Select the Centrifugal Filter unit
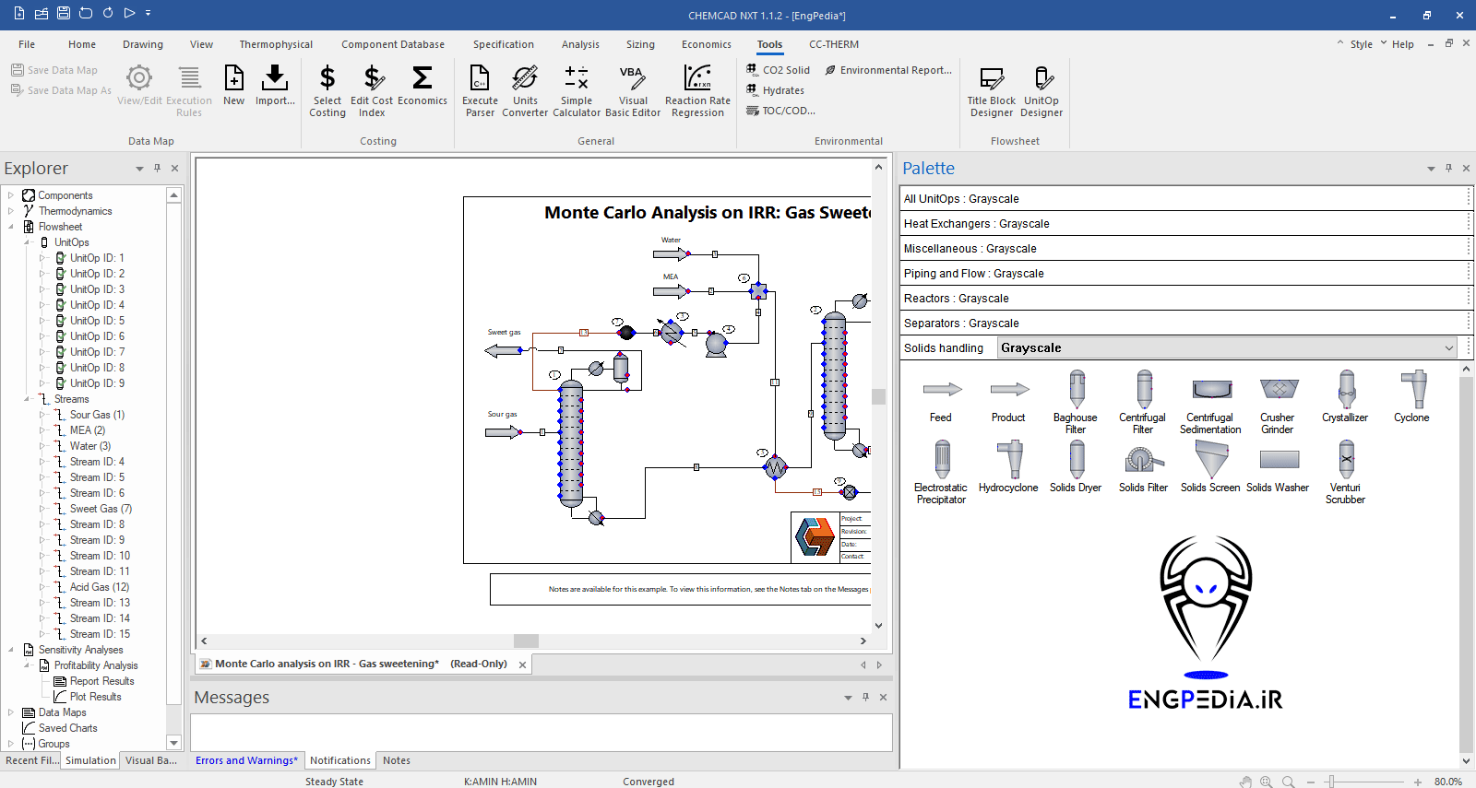Viewport: 1476px width, 788px height. coord(1143,402)
